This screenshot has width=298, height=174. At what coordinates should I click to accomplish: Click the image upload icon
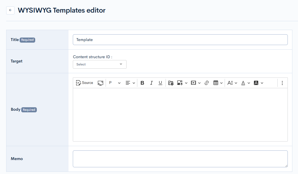(x=180, y=83)
